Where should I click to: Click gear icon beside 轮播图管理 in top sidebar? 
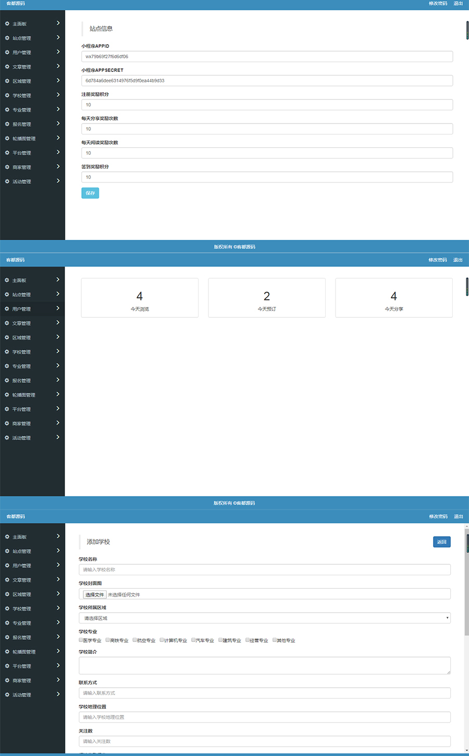(x=7, y=139)
